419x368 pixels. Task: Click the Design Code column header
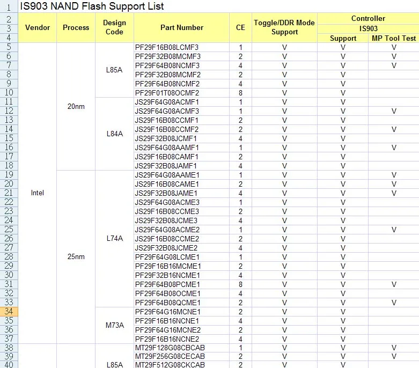coord(114,27)
